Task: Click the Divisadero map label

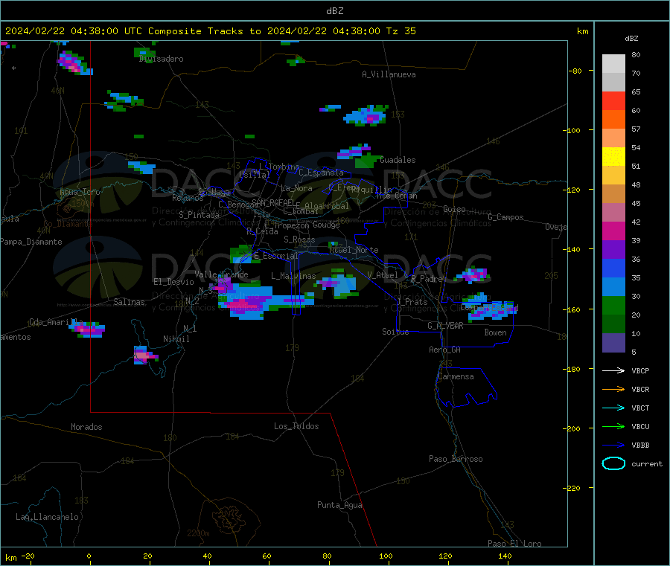Action: (162, 59)
